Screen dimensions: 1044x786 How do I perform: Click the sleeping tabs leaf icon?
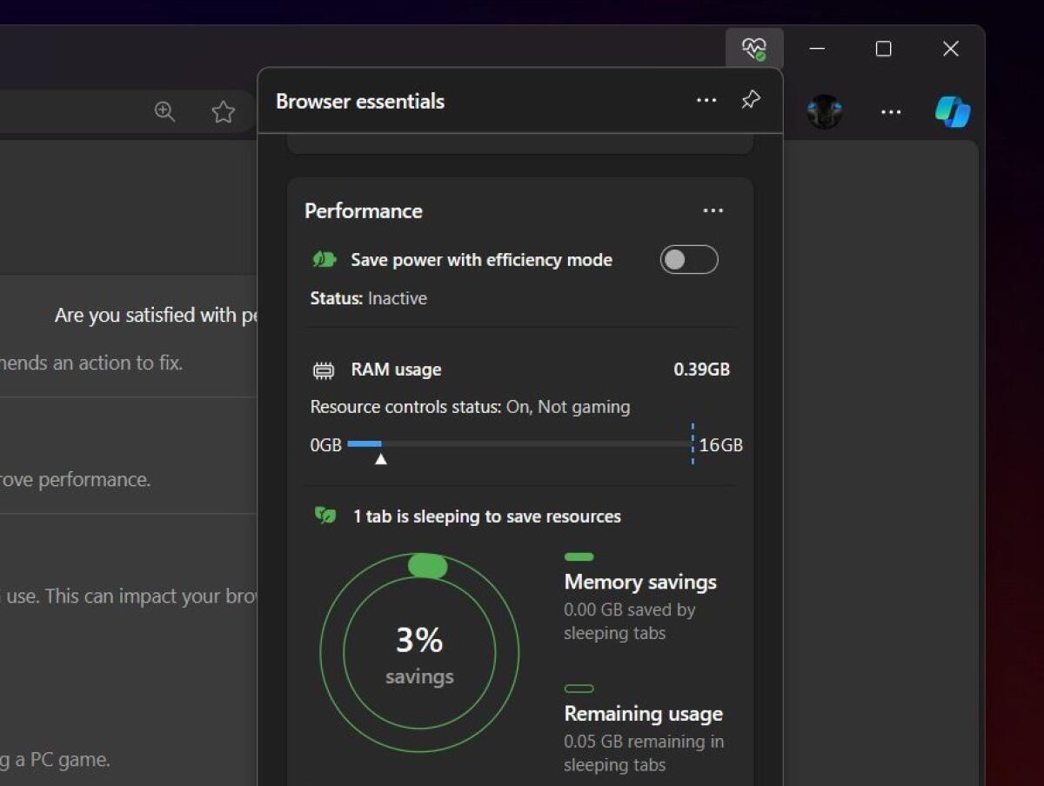pos(323,515)
